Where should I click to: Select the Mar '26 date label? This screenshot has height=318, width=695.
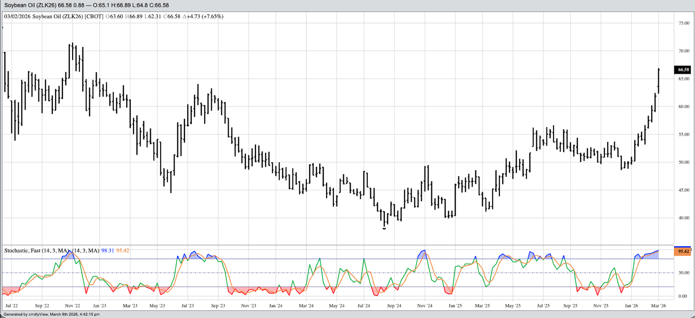point(659,306)
